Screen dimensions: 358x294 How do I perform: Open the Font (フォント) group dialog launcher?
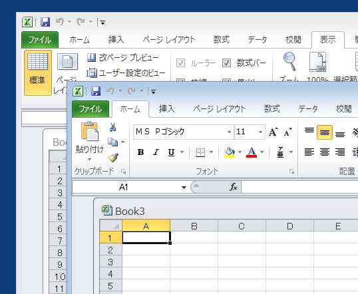291,172
